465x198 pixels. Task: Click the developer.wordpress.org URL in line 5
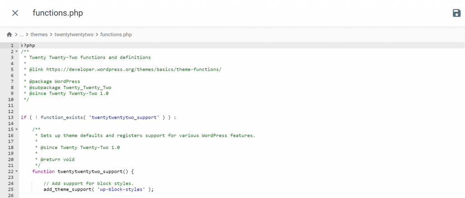coord(134,69)
